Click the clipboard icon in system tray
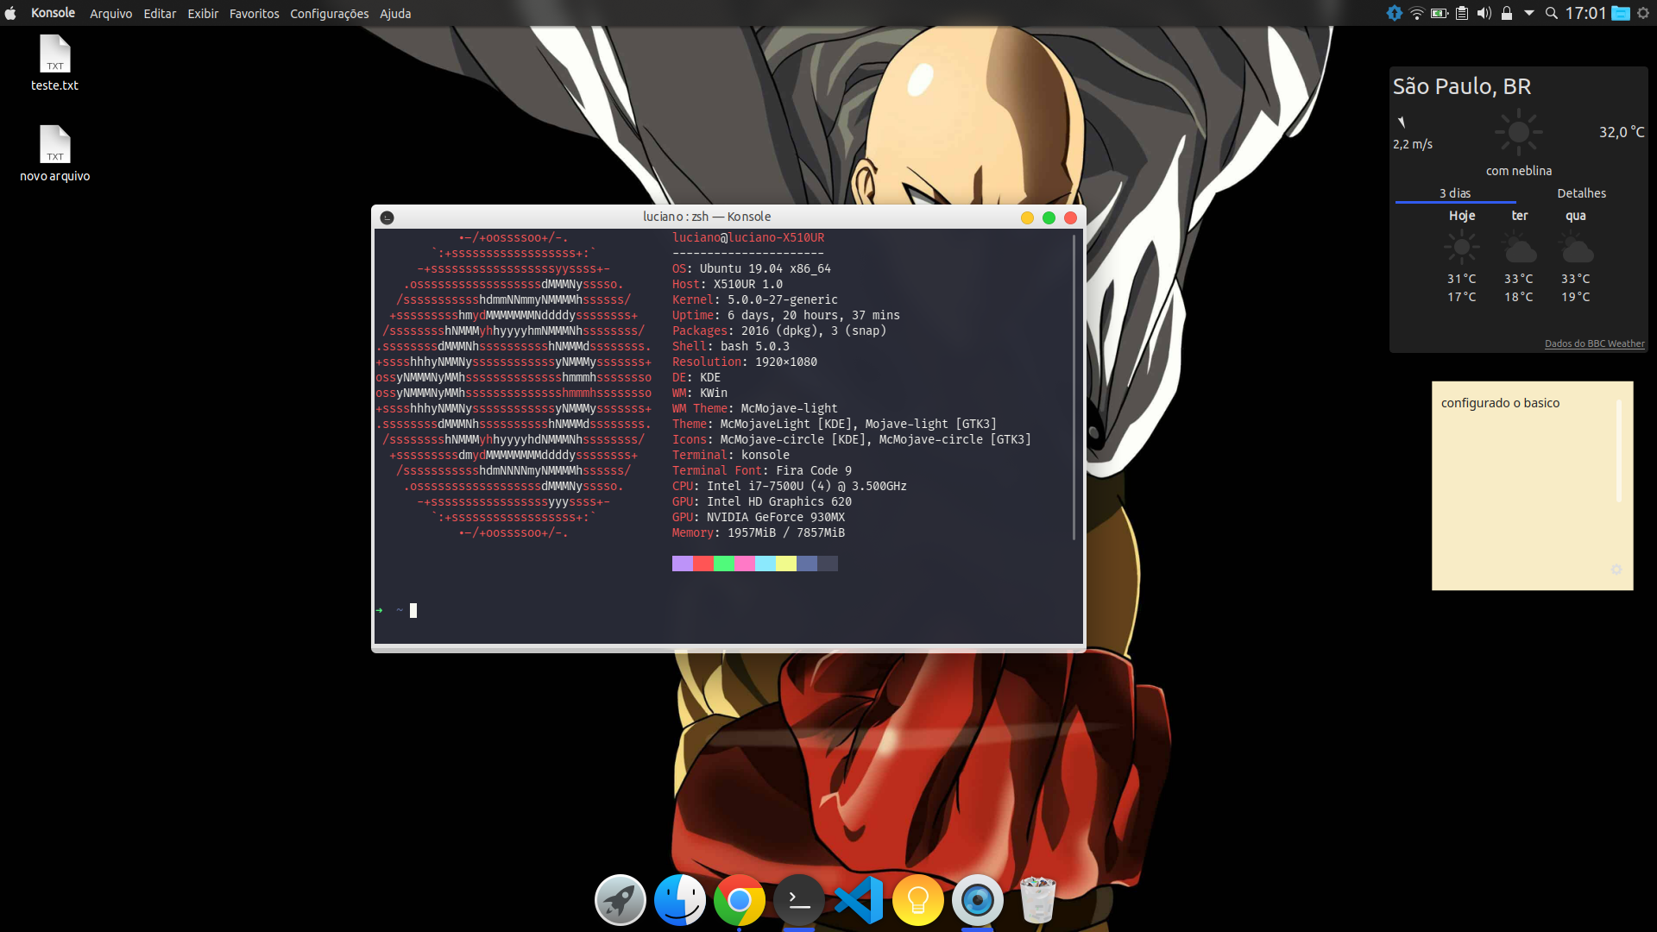1657x932 pixels. (1461, 13)
